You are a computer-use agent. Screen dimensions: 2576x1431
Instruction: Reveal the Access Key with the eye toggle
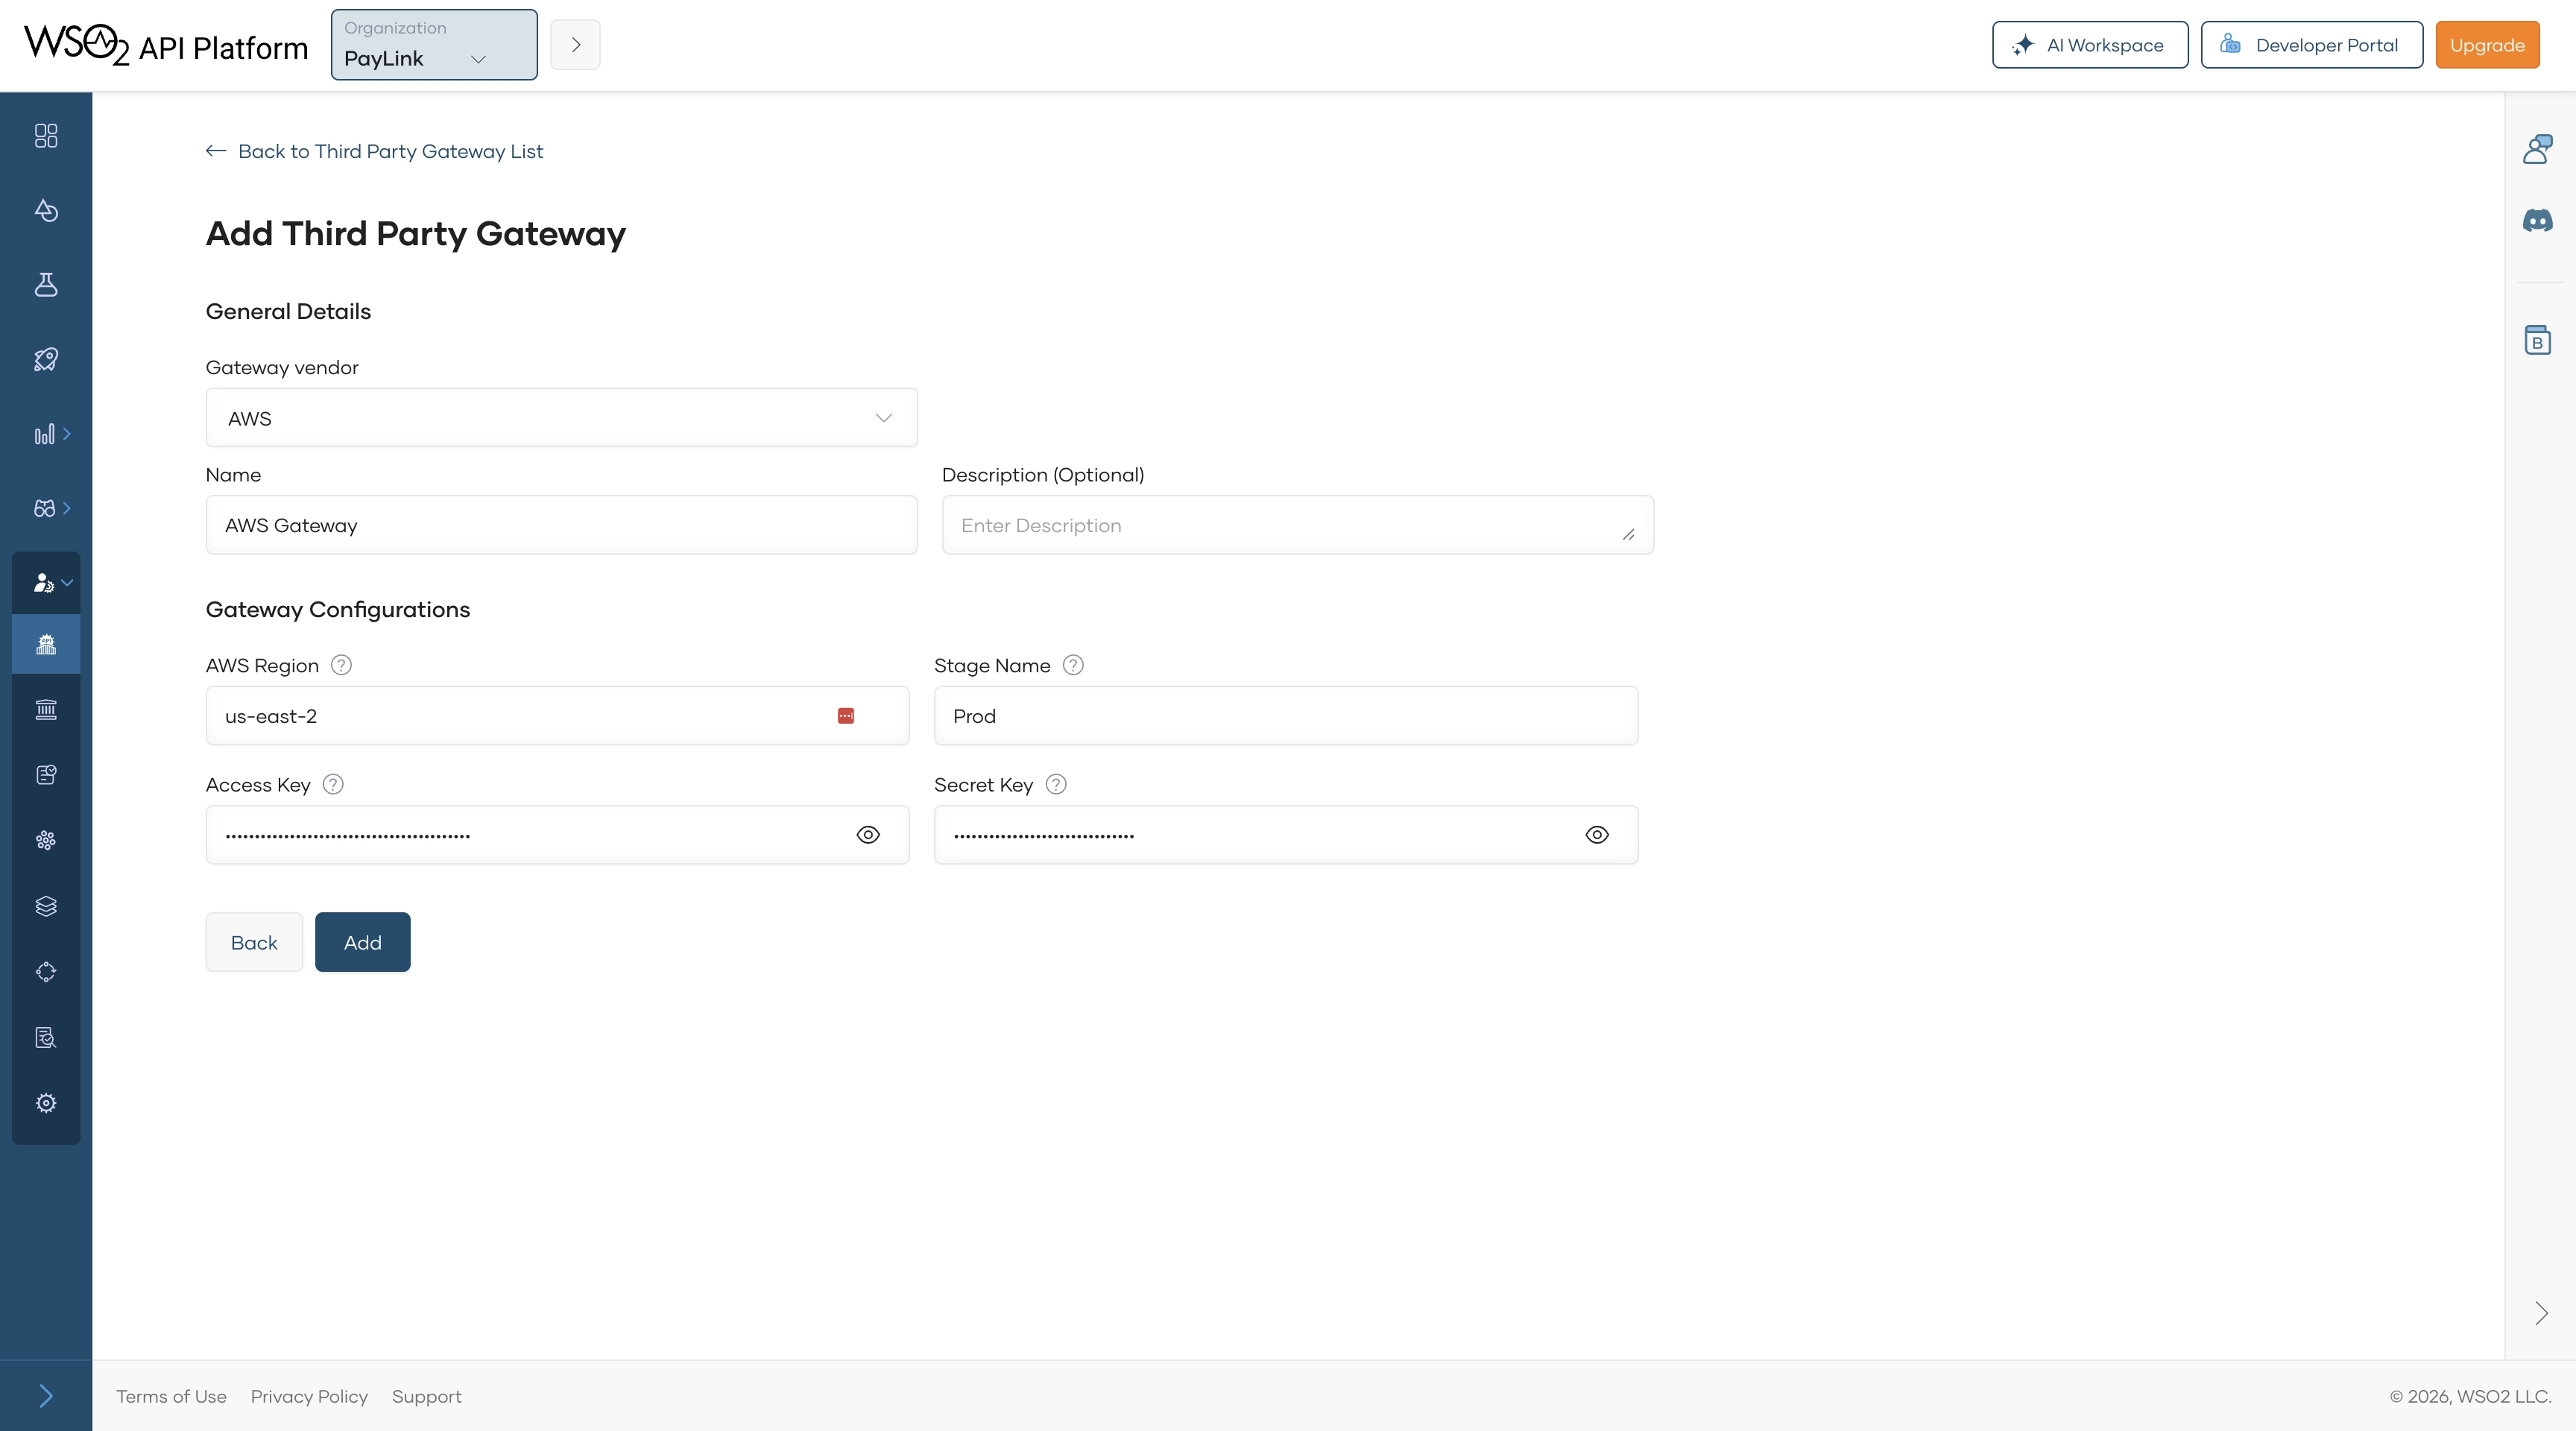point(867,834)
